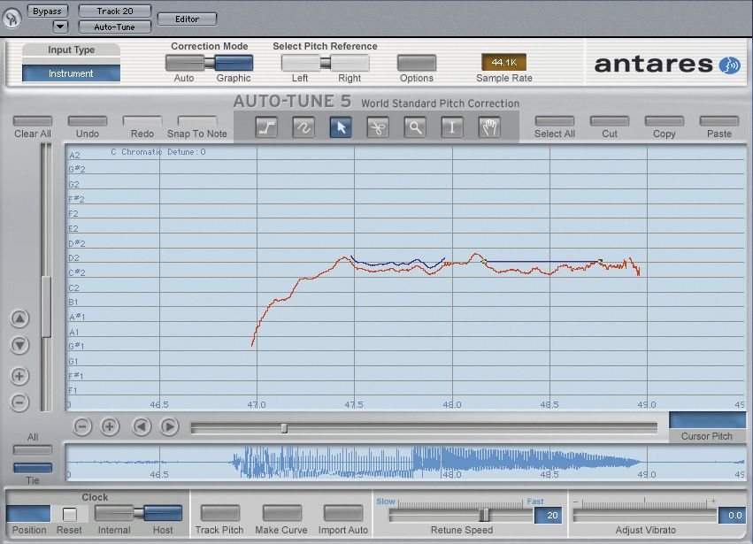Click Make Curve
Screen dimensions: 753x544
[282, 513]
